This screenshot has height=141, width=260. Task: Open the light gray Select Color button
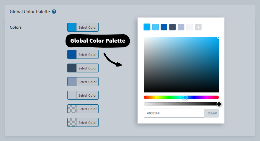click(x=83, y=95)
